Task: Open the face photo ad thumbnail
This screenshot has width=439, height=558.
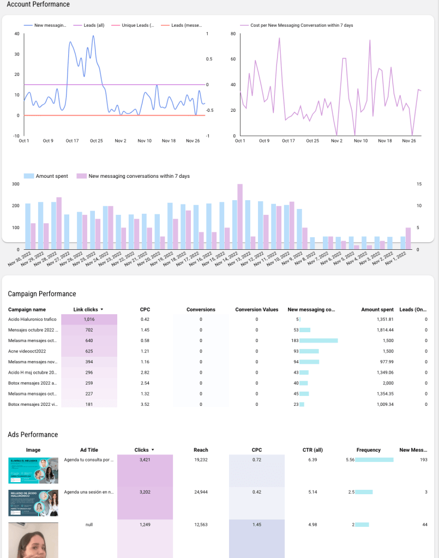Action: [33, 540]
